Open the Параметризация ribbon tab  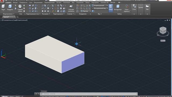(49, 2)
